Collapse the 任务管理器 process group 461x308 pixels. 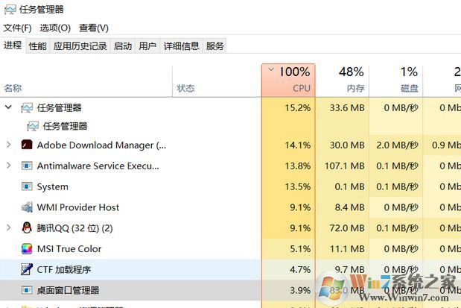8,107
